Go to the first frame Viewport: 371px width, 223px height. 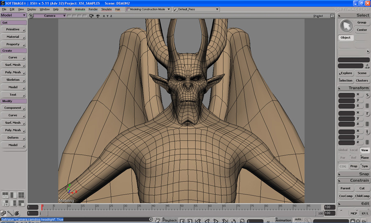coord(198,221)
